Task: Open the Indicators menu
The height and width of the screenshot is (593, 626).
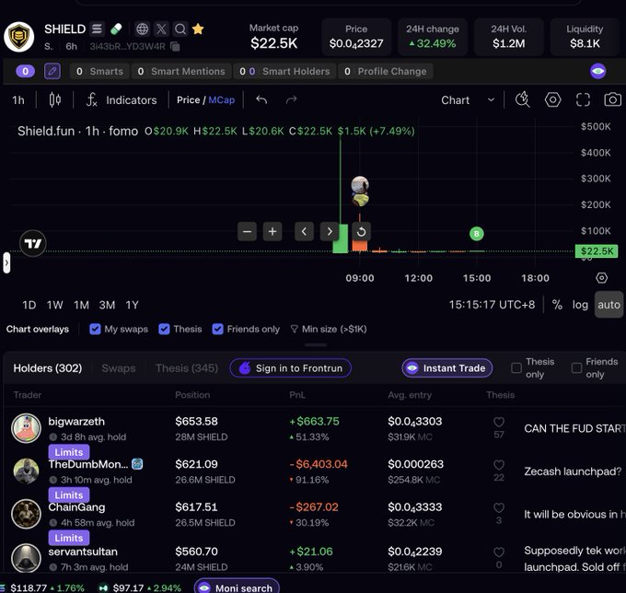Action: click(122, 99)
